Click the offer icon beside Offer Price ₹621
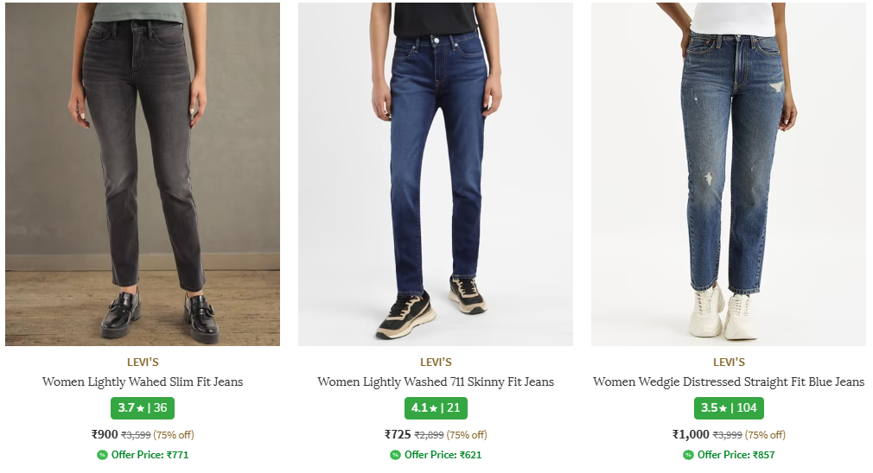The width and height of the screenshot is (873, 473). coord(395,455)
